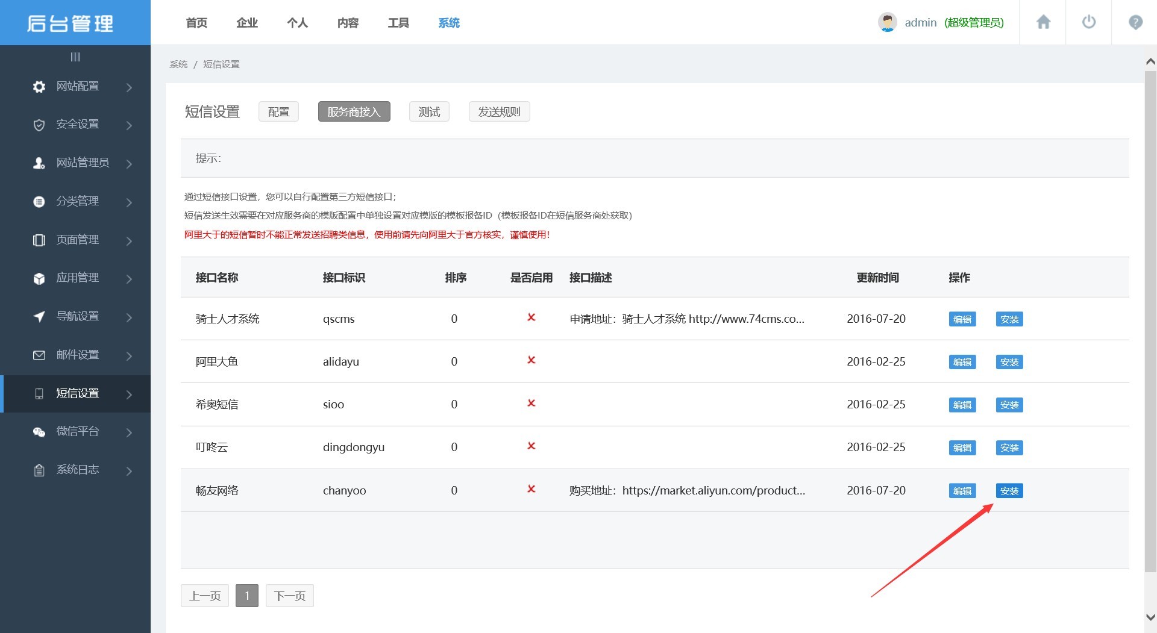Click the list icon for 分类管理
This screenshot has width=1157, height=633.
[x=39, y=202]
